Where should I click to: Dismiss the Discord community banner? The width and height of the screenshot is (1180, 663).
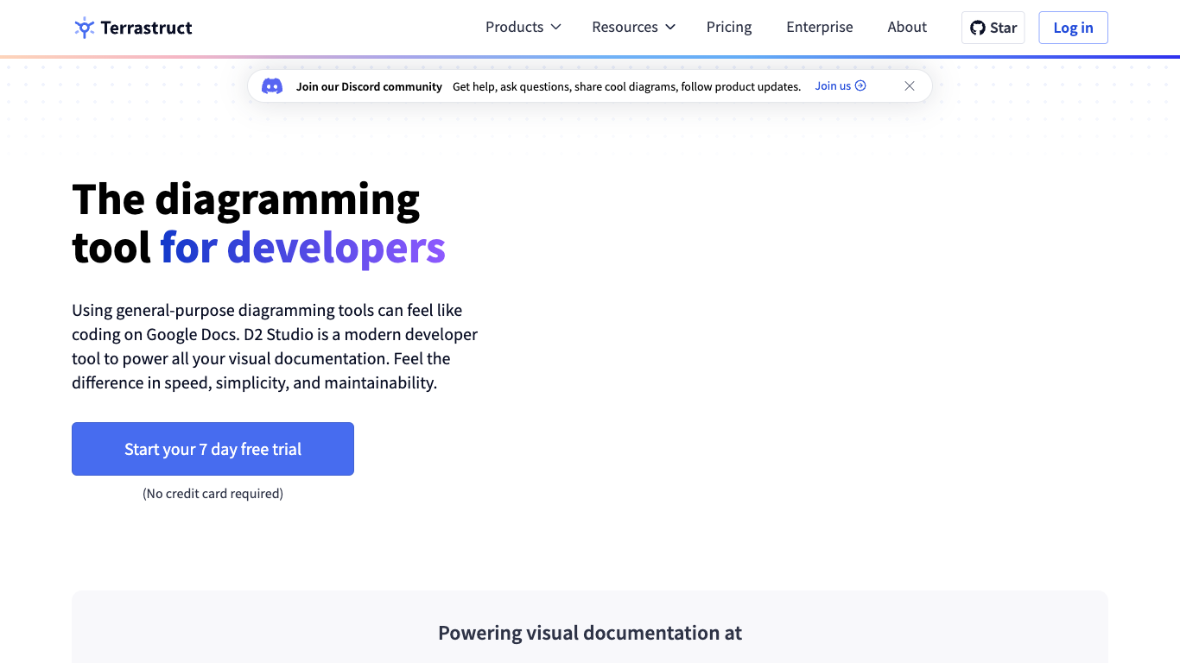pyautogui.click(x=910, y=86)
